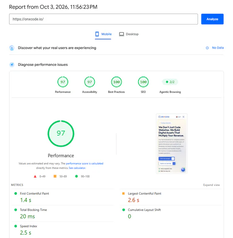Image resolution: width=233 pixels, height=238 pixels.
Task: Click the 'Total Blocking Time' label
Action: coord(33,210)
